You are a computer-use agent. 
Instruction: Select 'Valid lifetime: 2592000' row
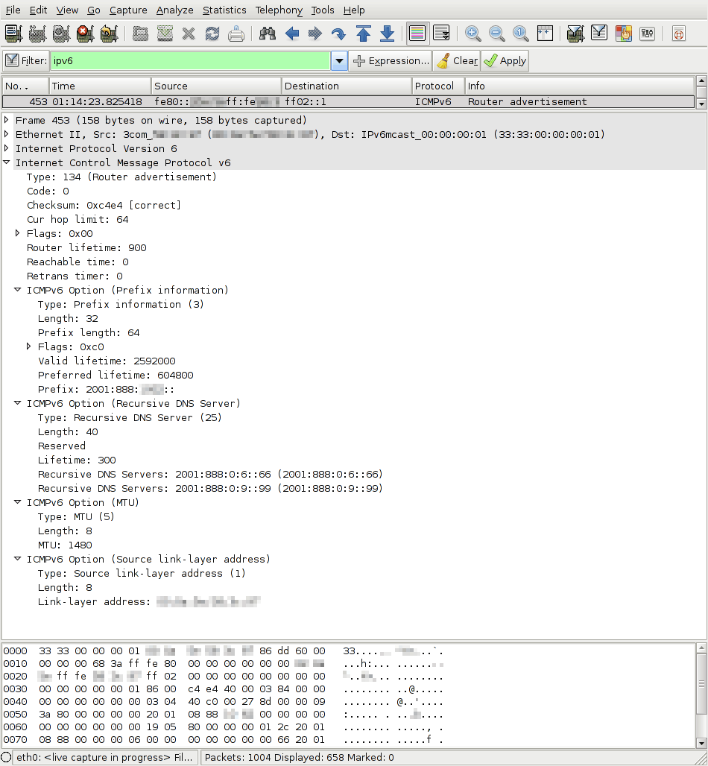pyautogui.click(x=107, y=361)
